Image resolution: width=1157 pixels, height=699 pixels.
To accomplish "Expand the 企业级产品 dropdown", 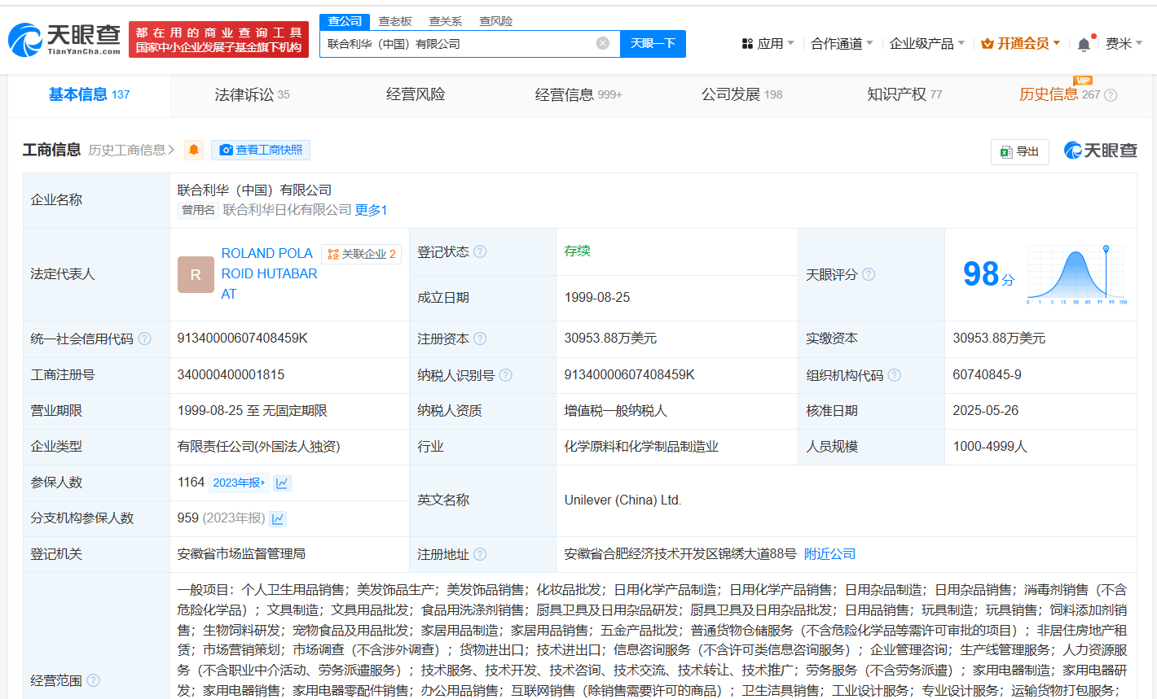I will [926, 43].
